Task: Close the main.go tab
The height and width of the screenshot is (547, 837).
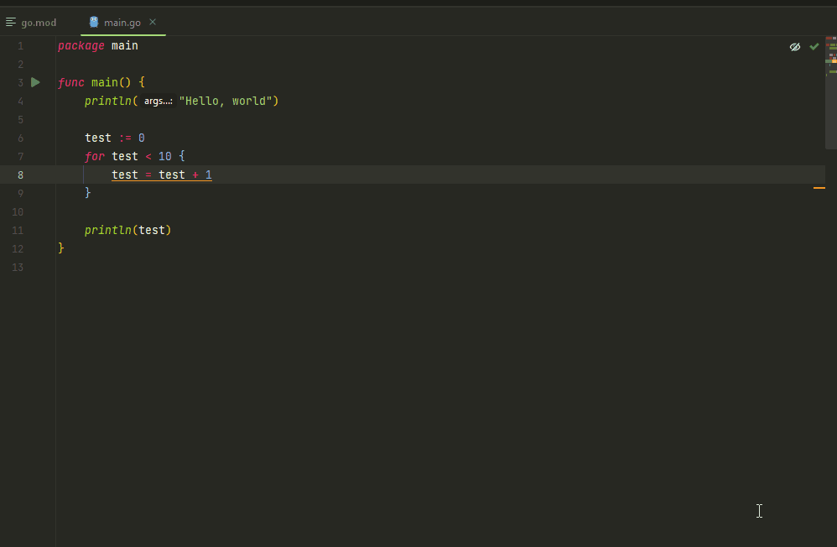Action: point(153,22)
